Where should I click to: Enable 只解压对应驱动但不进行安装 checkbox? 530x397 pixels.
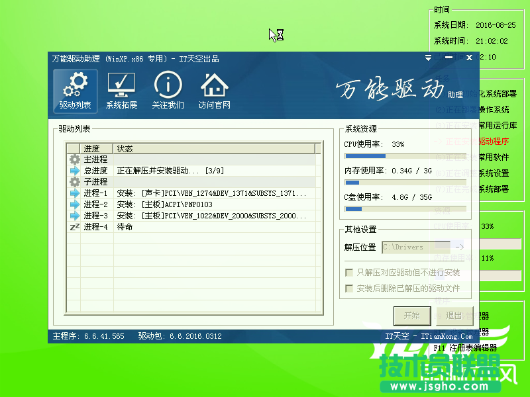tap(349, 273)
